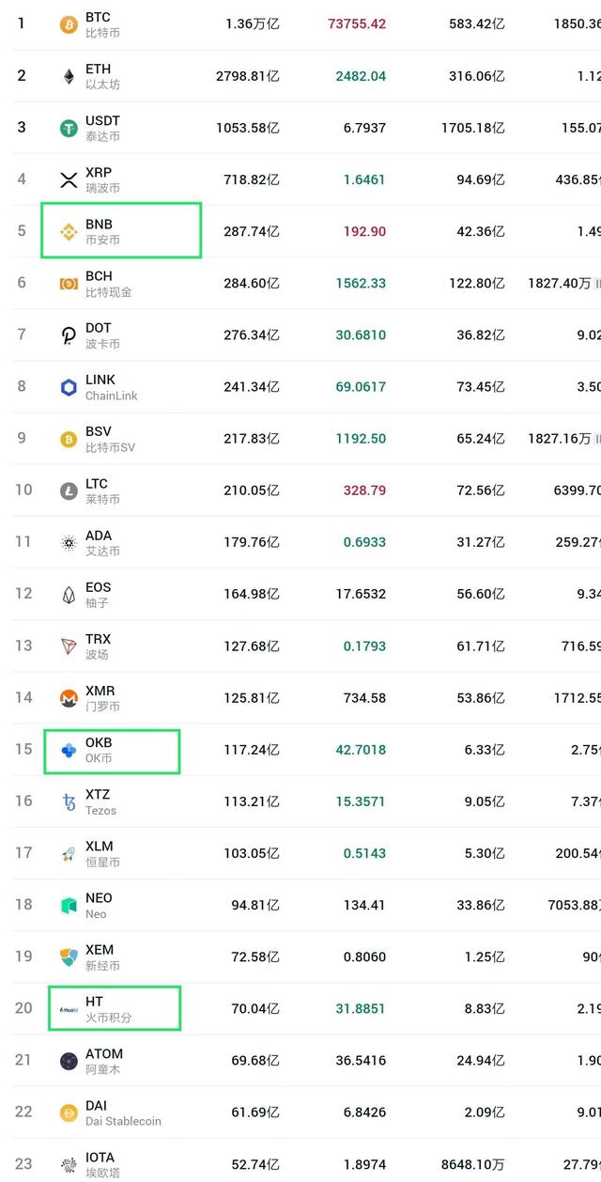This screenshot has height=1182, width=601.
Task: Open the BTC coin name link
Action: click(x=98, y=17)
